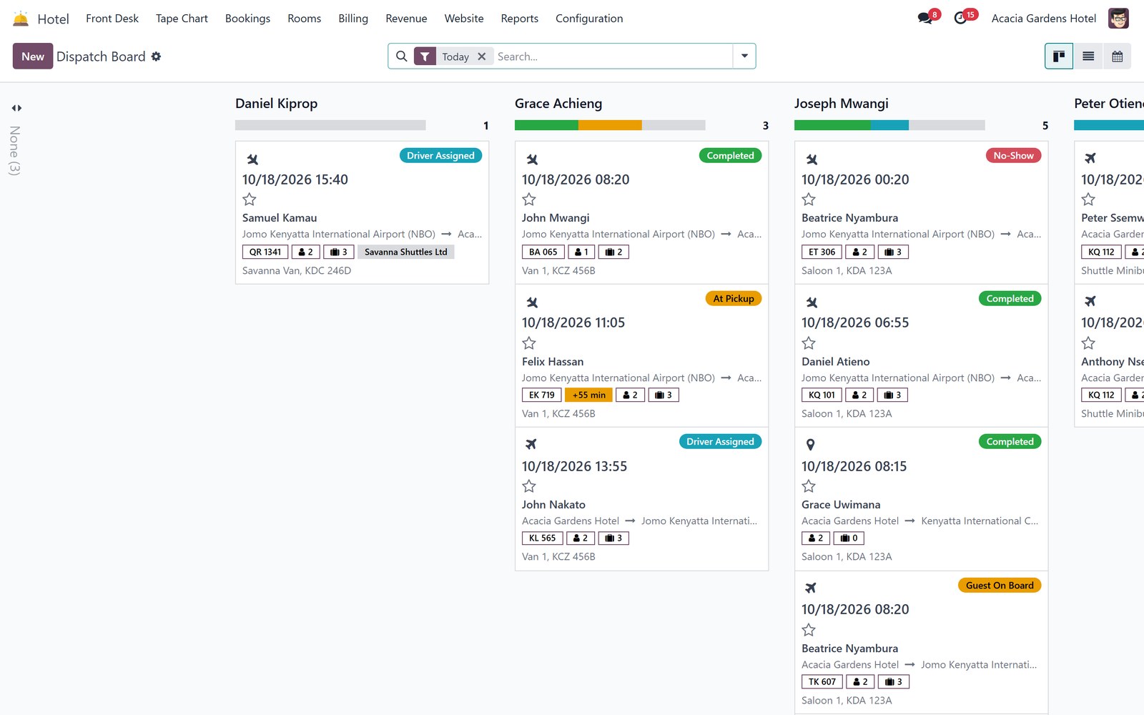Star the Grace Uwimana transfer

[809, 486]
